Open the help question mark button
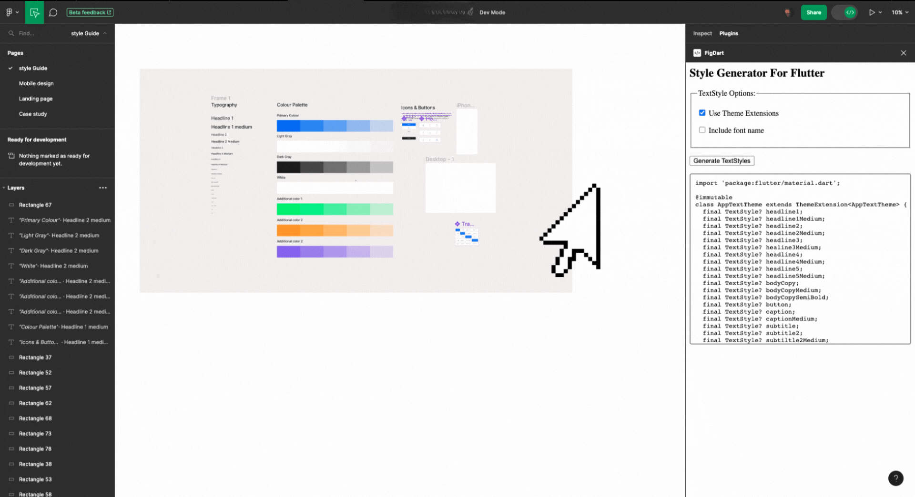 point(895,478)
